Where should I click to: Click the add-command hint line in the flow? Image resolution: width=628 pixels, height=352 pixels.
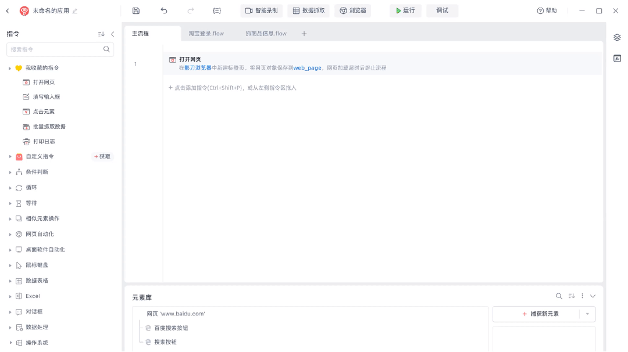[232, 88]
